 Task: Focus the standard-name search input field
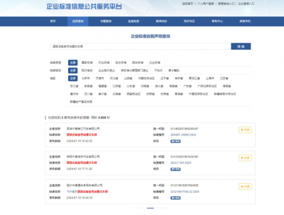(140, 47)
